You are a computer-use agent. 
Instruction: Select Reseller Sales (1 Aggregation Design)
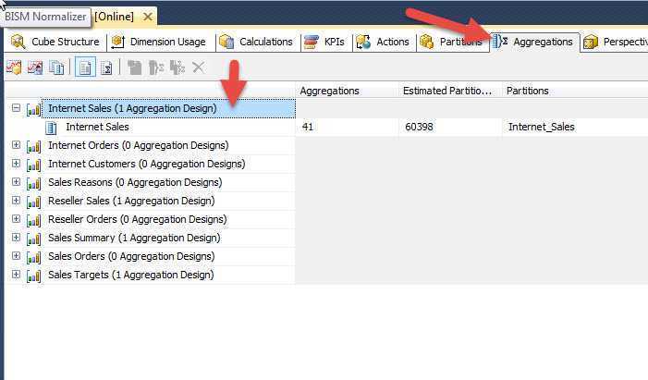(x=131, y=201)
